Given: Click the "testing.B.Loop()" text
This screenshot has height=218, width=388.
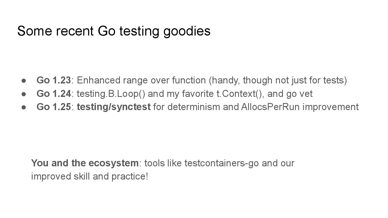Looking at the screenshot, I should [111, 94].
